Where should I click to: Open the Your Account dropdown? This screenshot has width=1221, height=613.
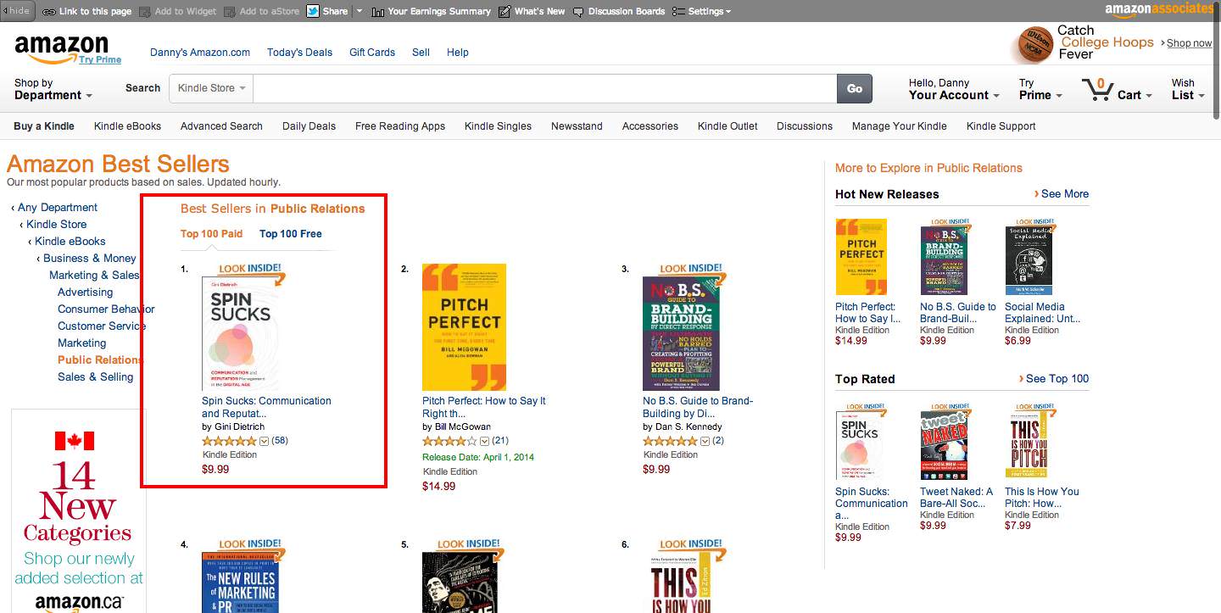click(953, 95)
